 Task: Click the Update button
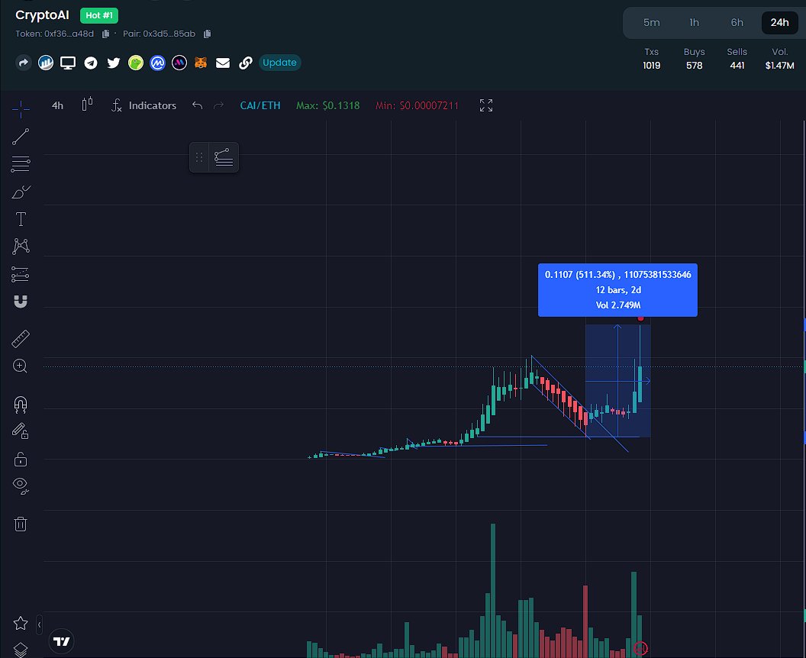pyautogui.click(x=279, y=63)
